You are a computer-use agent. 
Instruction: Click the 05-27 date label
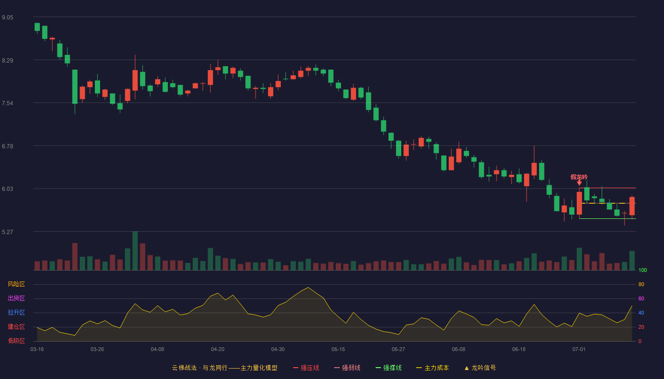pos(398,349)
